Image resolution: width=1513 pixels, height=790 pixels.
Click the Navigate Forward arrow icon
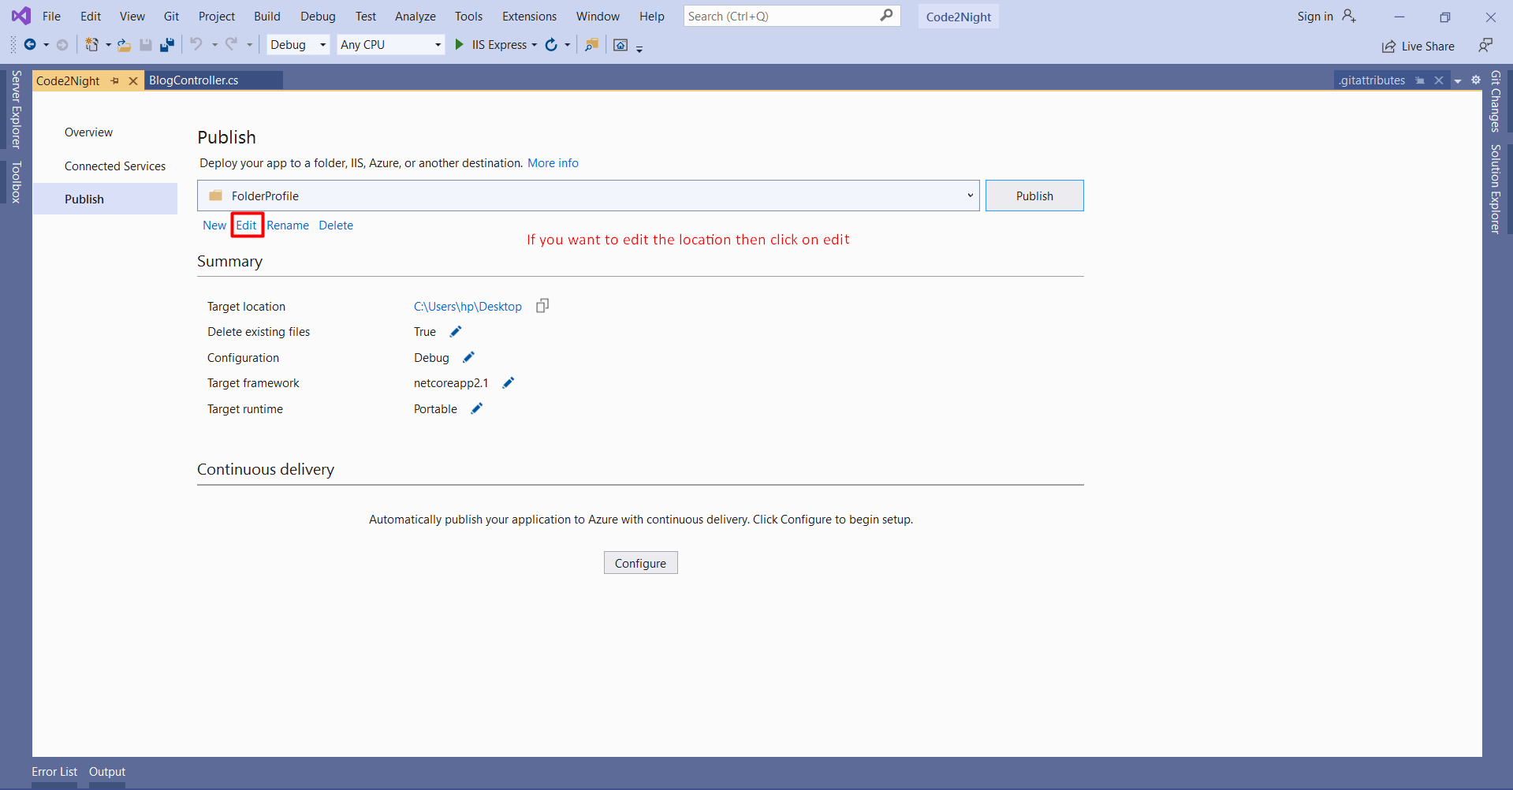(x=62, y=45)
